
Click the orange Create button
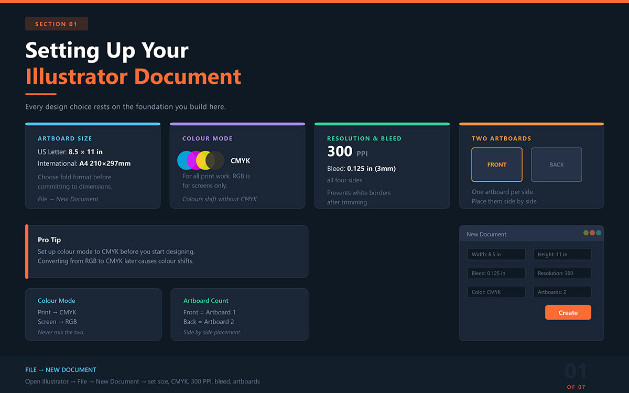tap(568, 312)
